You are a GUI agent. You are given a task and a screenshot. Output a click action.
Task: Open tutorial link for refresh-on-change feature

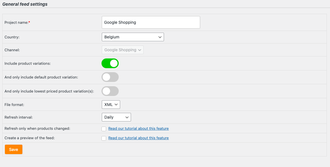138,129
